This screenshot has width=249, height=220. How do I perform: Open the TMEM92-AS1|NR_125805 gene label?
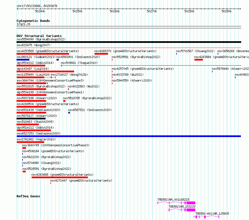click(x=212, y=214)
